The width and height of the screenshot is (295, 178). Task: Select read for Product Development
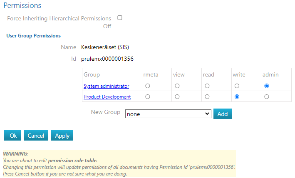click(207, 97)
